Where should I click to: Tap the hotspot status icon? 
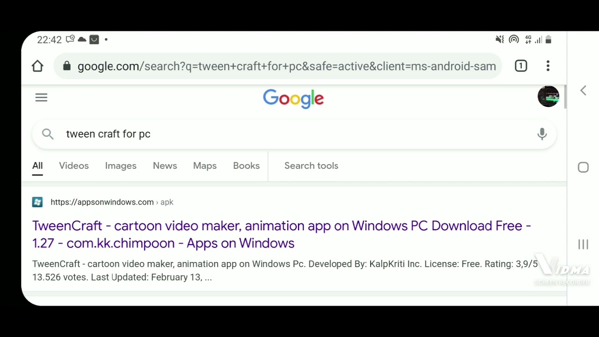click(x=514, y=40)
